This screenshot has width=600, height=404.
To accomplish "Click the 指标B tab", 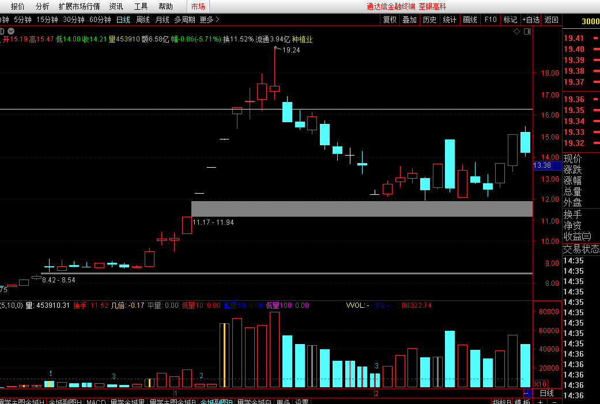I will click(501, 401).
